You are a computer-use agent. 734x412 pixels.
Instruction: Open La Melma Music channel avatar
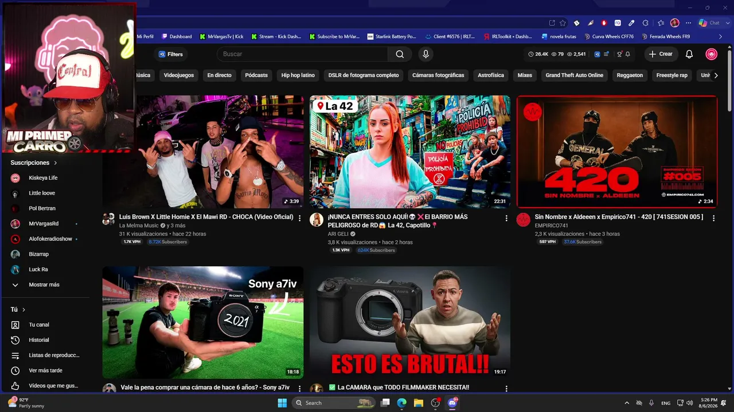[x=109, y=219]
